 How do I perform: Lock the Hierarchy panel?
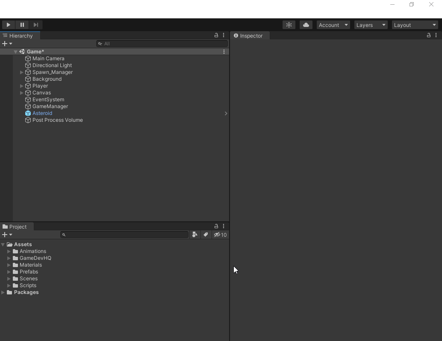pos(216,35)
